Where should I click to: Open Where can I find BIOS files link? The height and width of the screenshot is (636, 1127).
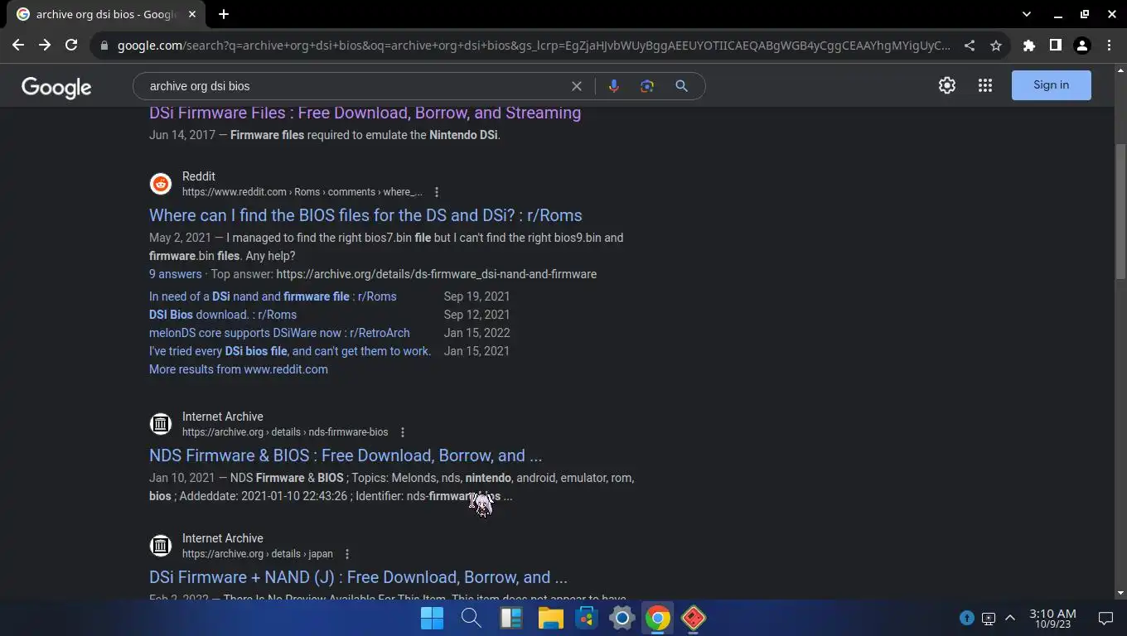point(365,215)
